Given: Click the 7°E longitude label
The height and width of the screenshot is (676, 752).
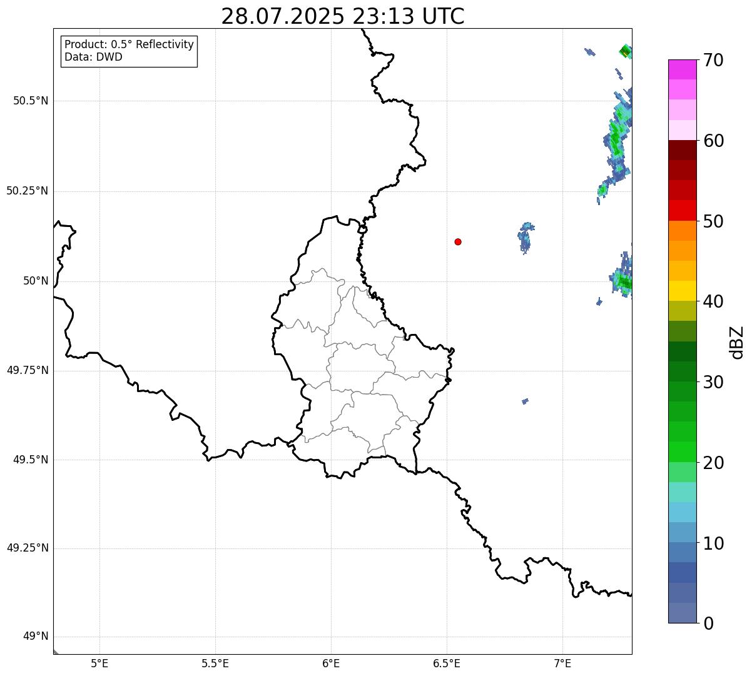Looking at the screenshot, I should (562, 663).
